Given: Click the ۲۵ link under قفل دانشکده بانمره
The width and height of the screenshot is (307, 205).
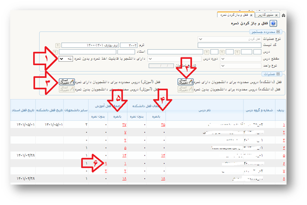Looking at the screenshot, I should pos(162,125).
